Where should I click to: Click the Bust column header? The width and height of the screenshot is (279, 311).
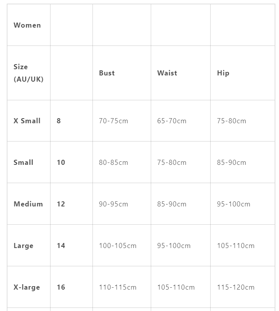[x=107, y=73]
